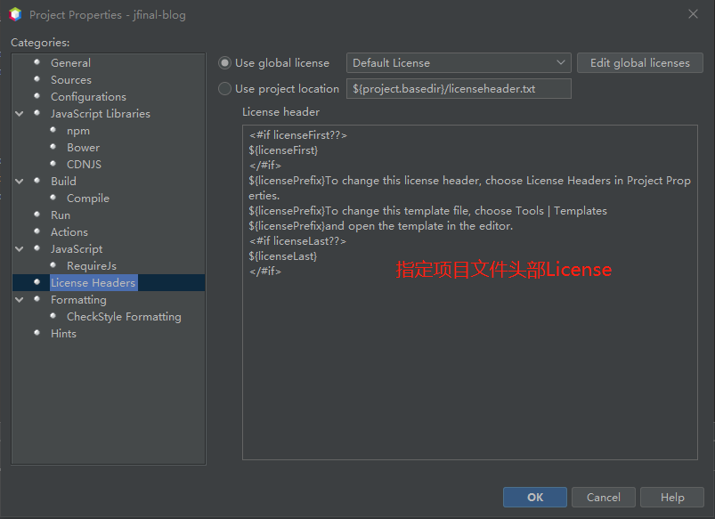This screenshot has width=715, height=519.
Task: Select the CDNJS library item
Action: (x=84, y=165)
